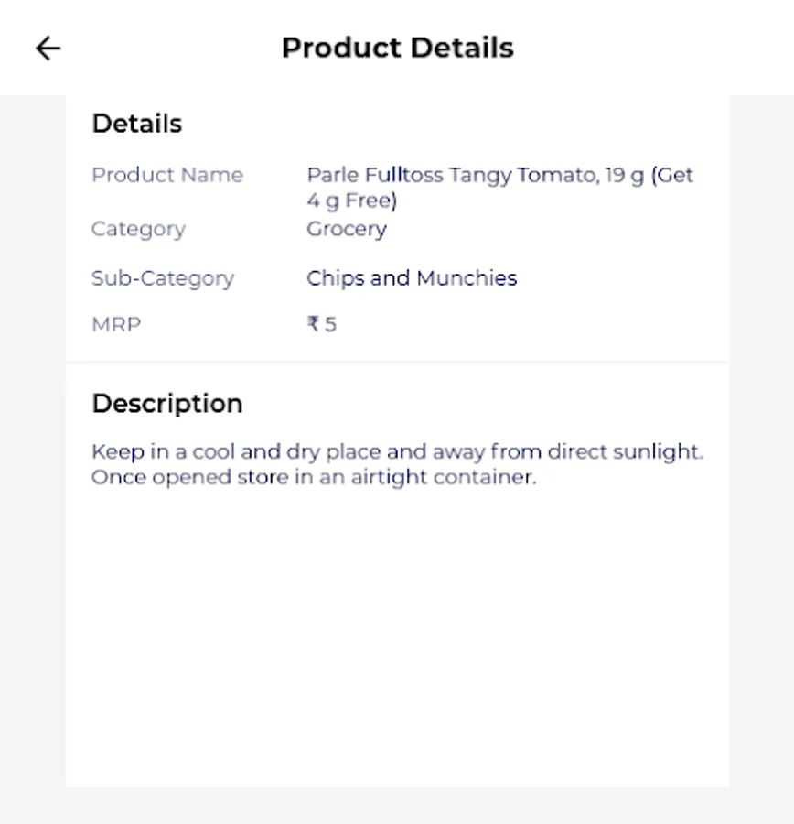Click the Product Name field label
The height and width of the screenshot is (824, 794).
click(167, 175)
